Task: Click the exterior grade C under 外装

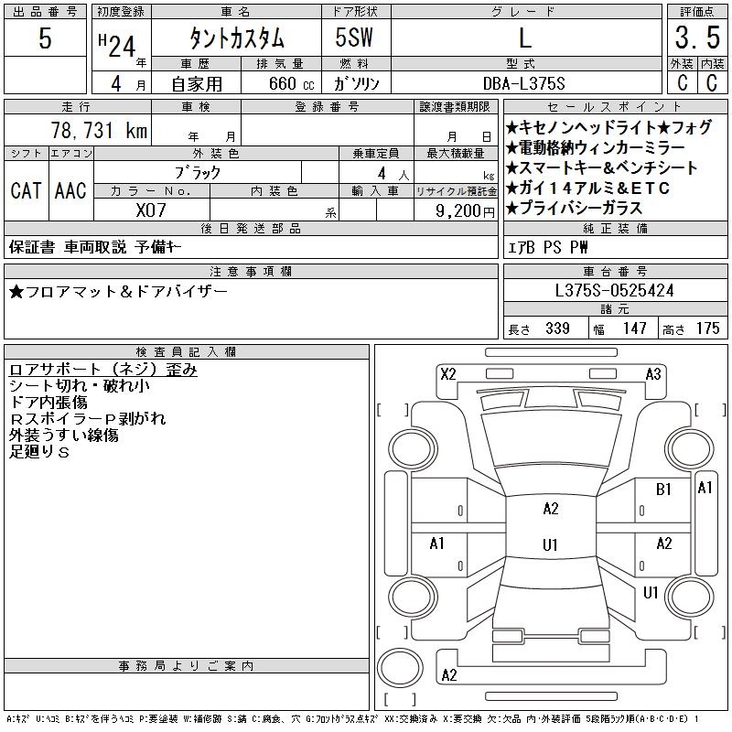Action: coord(682,82)
